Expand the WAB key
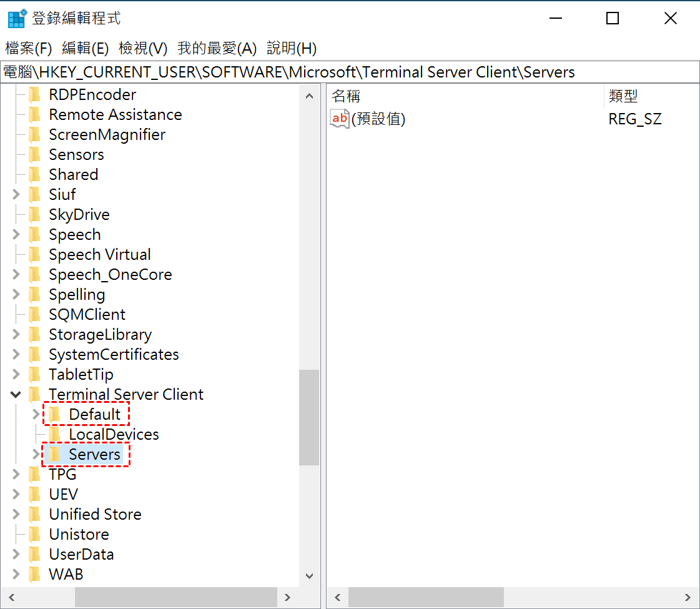Image resolution: width=700 pixels, height=609 pixels. coord(16,574)
